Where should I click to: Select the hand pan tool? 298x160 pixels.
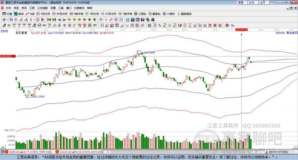[101, 20]
